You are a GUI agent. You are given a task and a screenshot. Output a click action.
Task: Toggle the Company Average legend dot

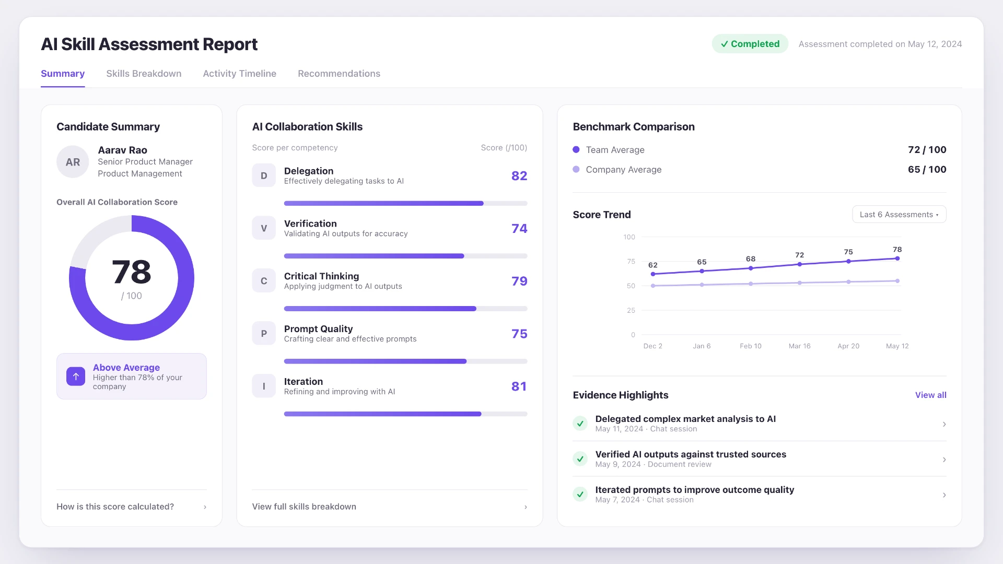pos(576,170)
